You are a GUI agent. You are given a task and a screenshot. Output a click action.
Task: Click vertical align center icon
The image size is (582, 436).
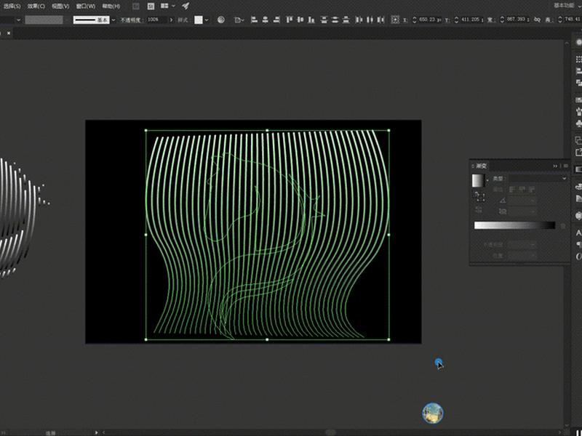click(x=300, y=20)
